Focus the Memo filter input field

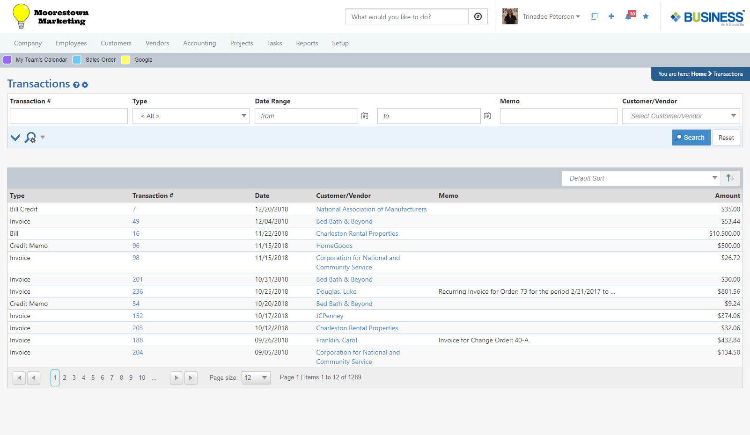click(559, 116)
